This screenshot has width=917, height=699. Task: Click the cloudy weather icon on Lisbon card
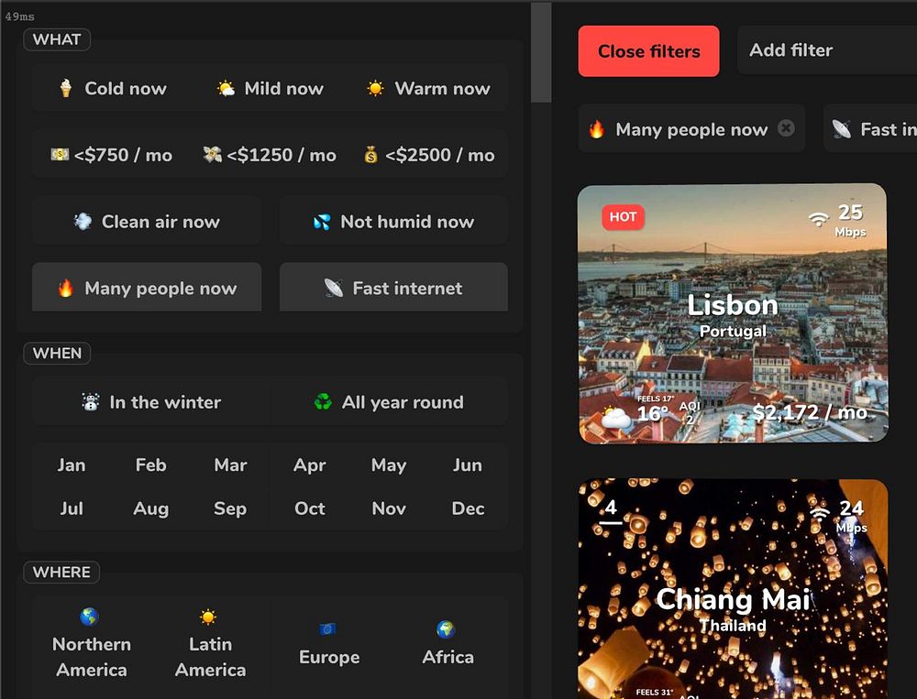(x=616, y=416)
